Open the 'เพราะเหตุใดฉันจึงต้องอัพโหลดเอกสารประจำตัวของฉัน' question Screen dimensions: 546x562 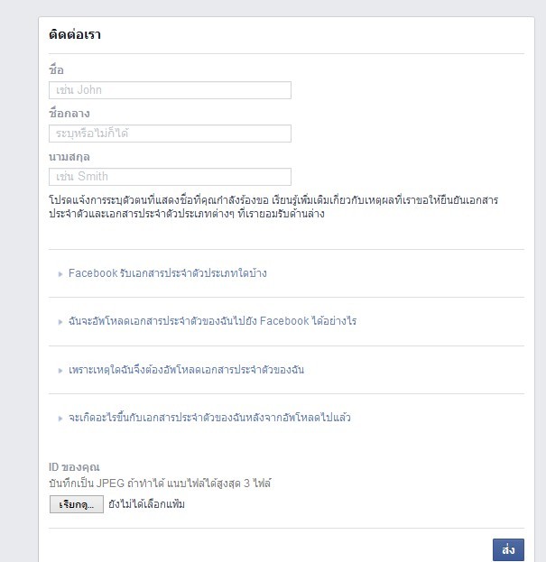pos(186,370)
